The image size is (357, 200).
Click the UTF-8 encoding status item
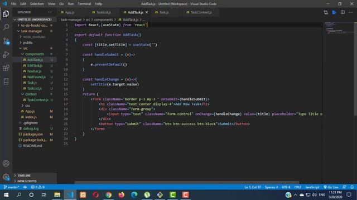[286, 187]
